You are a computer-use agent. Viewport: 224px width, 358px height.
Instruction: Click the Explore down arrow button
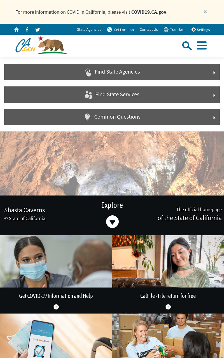112,222
